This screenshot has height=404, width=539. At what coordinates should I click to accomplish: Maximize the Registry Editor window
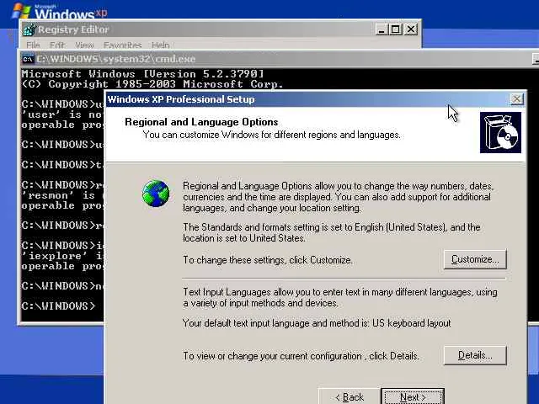(x=395, y=29)
